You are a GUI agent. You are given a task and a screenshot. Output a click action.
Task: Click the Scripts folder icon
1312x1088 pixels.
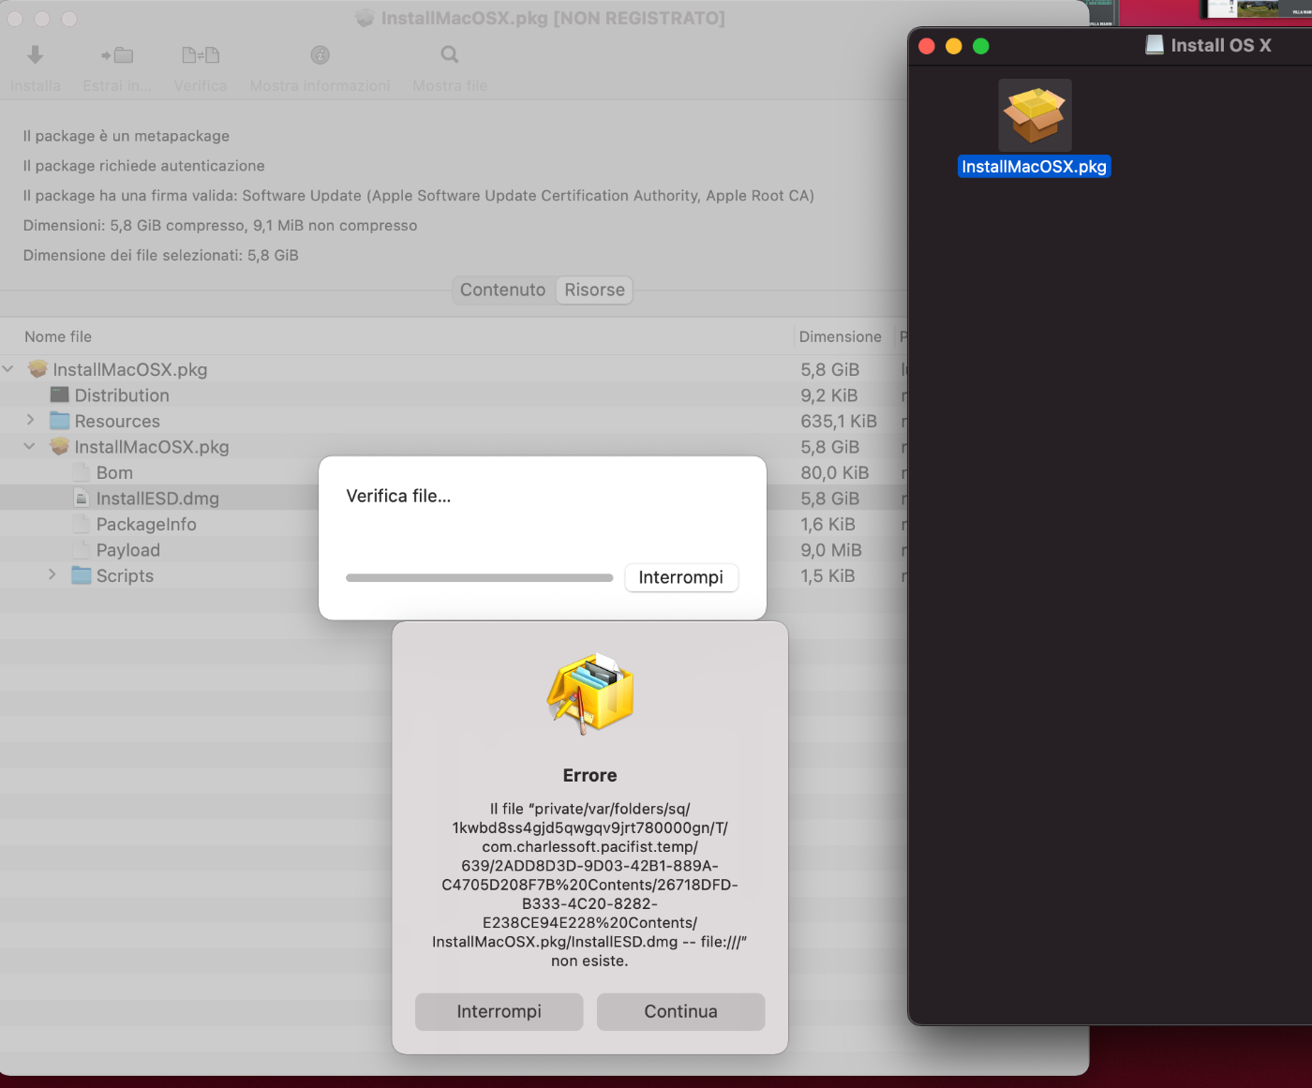(x=82, y=575)
